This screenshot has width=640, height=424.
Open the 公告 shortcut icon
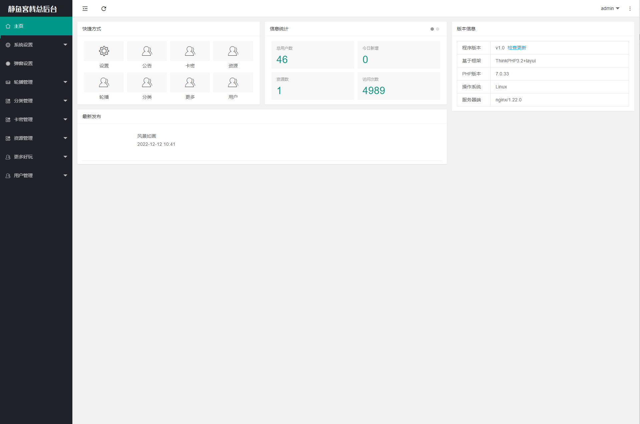[x=147, y=51]
